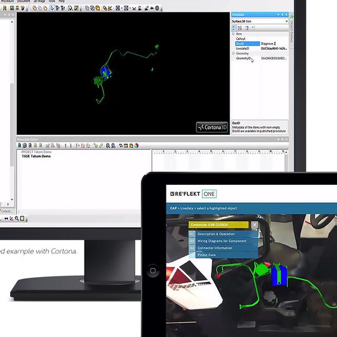Select TASK Tekom Demo in Procedure Editor
The height and width of the screenshot is (337, 337).
36,156
